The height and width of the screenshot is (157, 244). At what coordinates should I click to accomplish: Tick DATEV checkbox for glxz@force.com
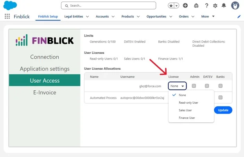pos(207,86)
